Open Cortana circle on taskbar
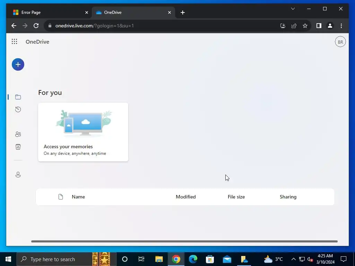 (x=125, y=259)
